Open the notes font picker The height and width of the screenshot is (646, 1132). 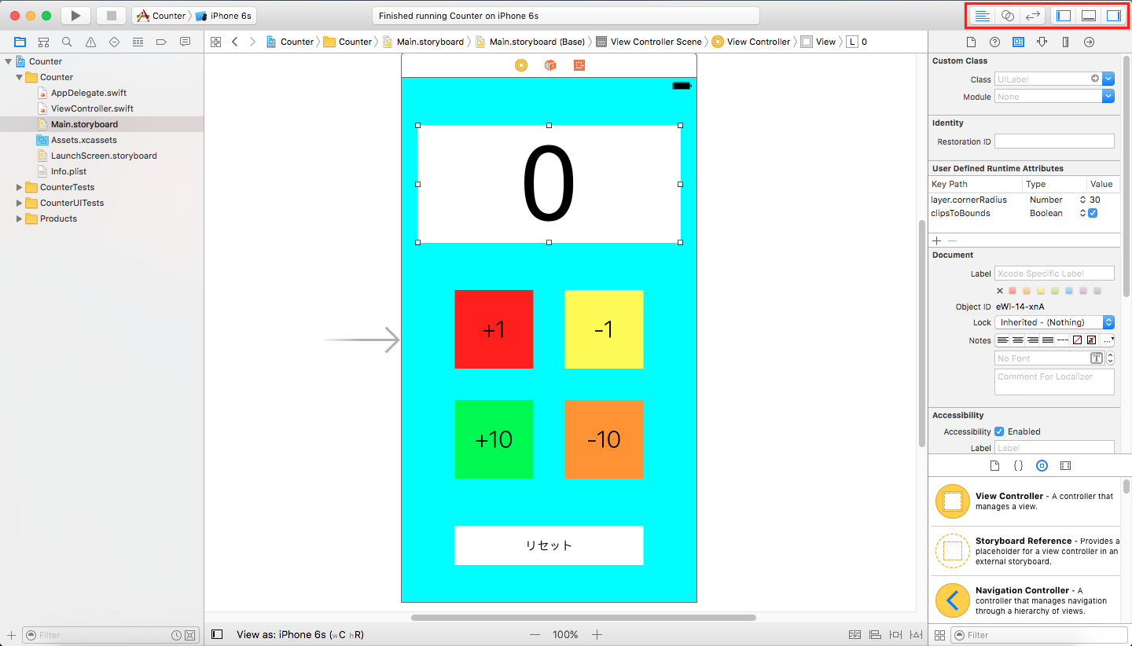tap(1097, 358)
